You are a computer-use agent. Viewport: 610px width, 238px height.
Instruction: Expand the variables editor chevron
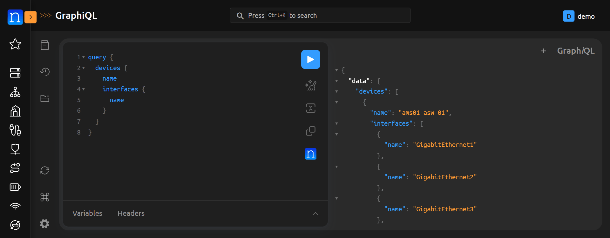[x=315, y=214]
